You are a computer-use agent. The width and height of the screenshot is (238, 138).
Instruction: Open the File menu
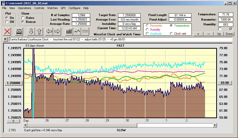coord(5,8)
